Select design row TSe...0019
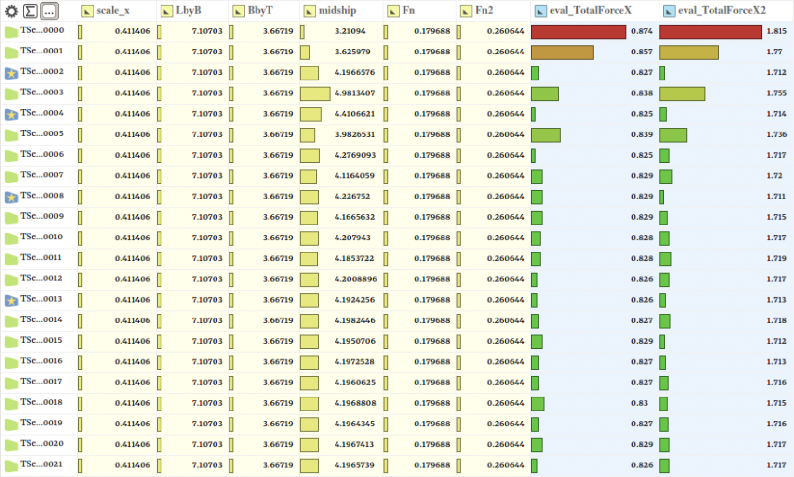 [x=397, y=424]
